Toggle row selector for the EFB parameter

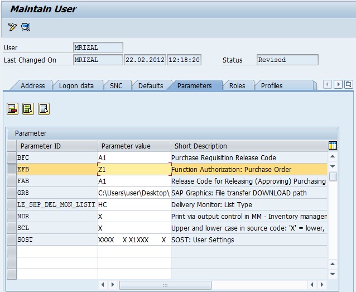tap(11, 170)
